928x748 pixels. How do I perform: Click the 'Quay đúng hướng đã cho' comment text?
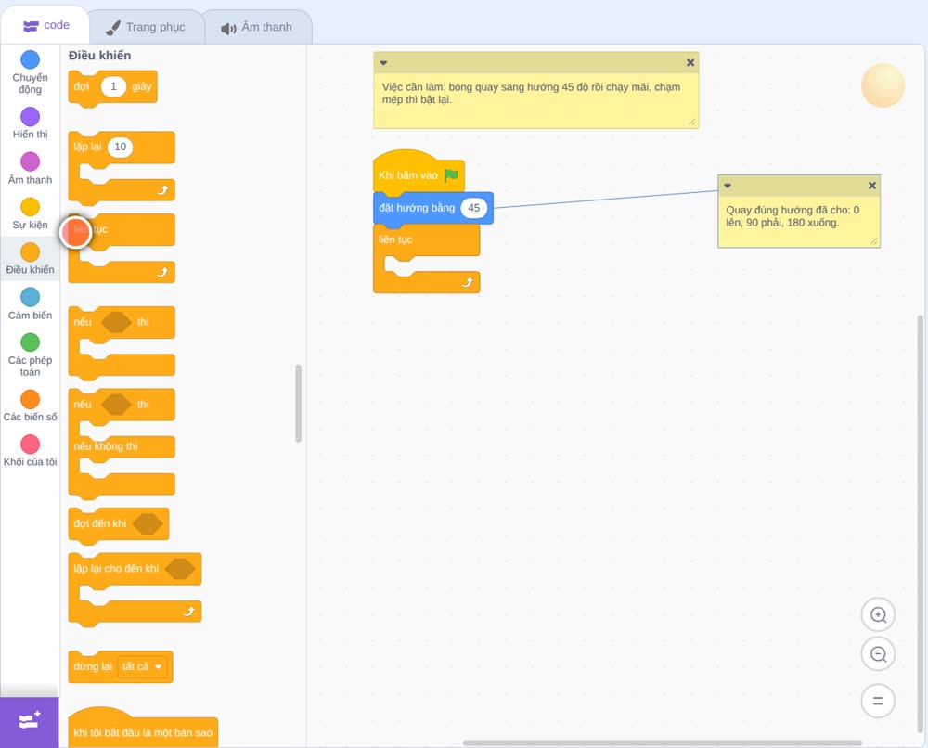click(793, 216)
